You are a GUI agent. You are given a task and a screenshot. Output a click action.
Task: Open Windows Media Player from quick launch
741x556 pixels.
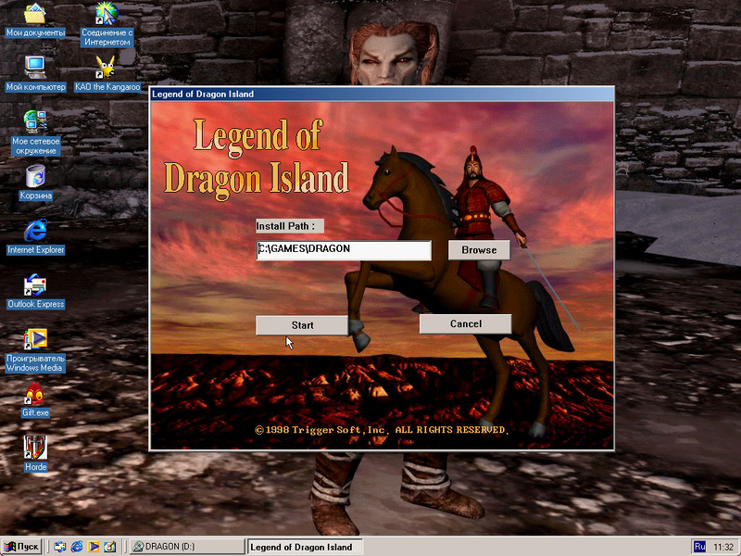[x=94, y=547]
